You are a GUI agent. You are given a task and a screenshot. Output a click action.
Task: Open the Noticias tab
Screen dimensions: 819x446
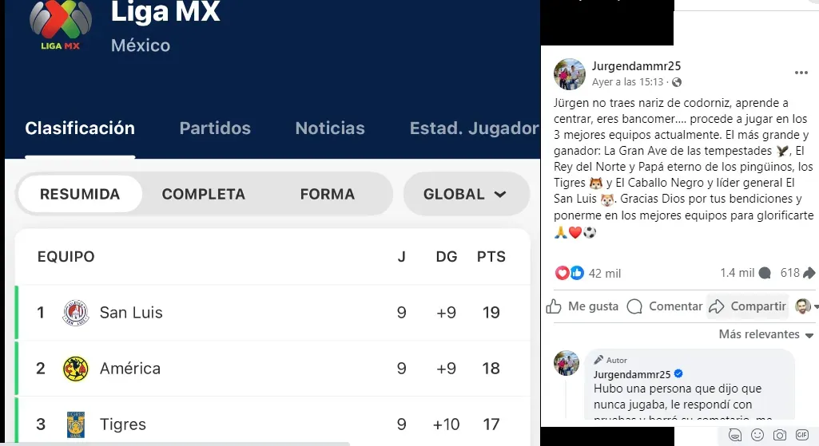(x=330, y=128)
